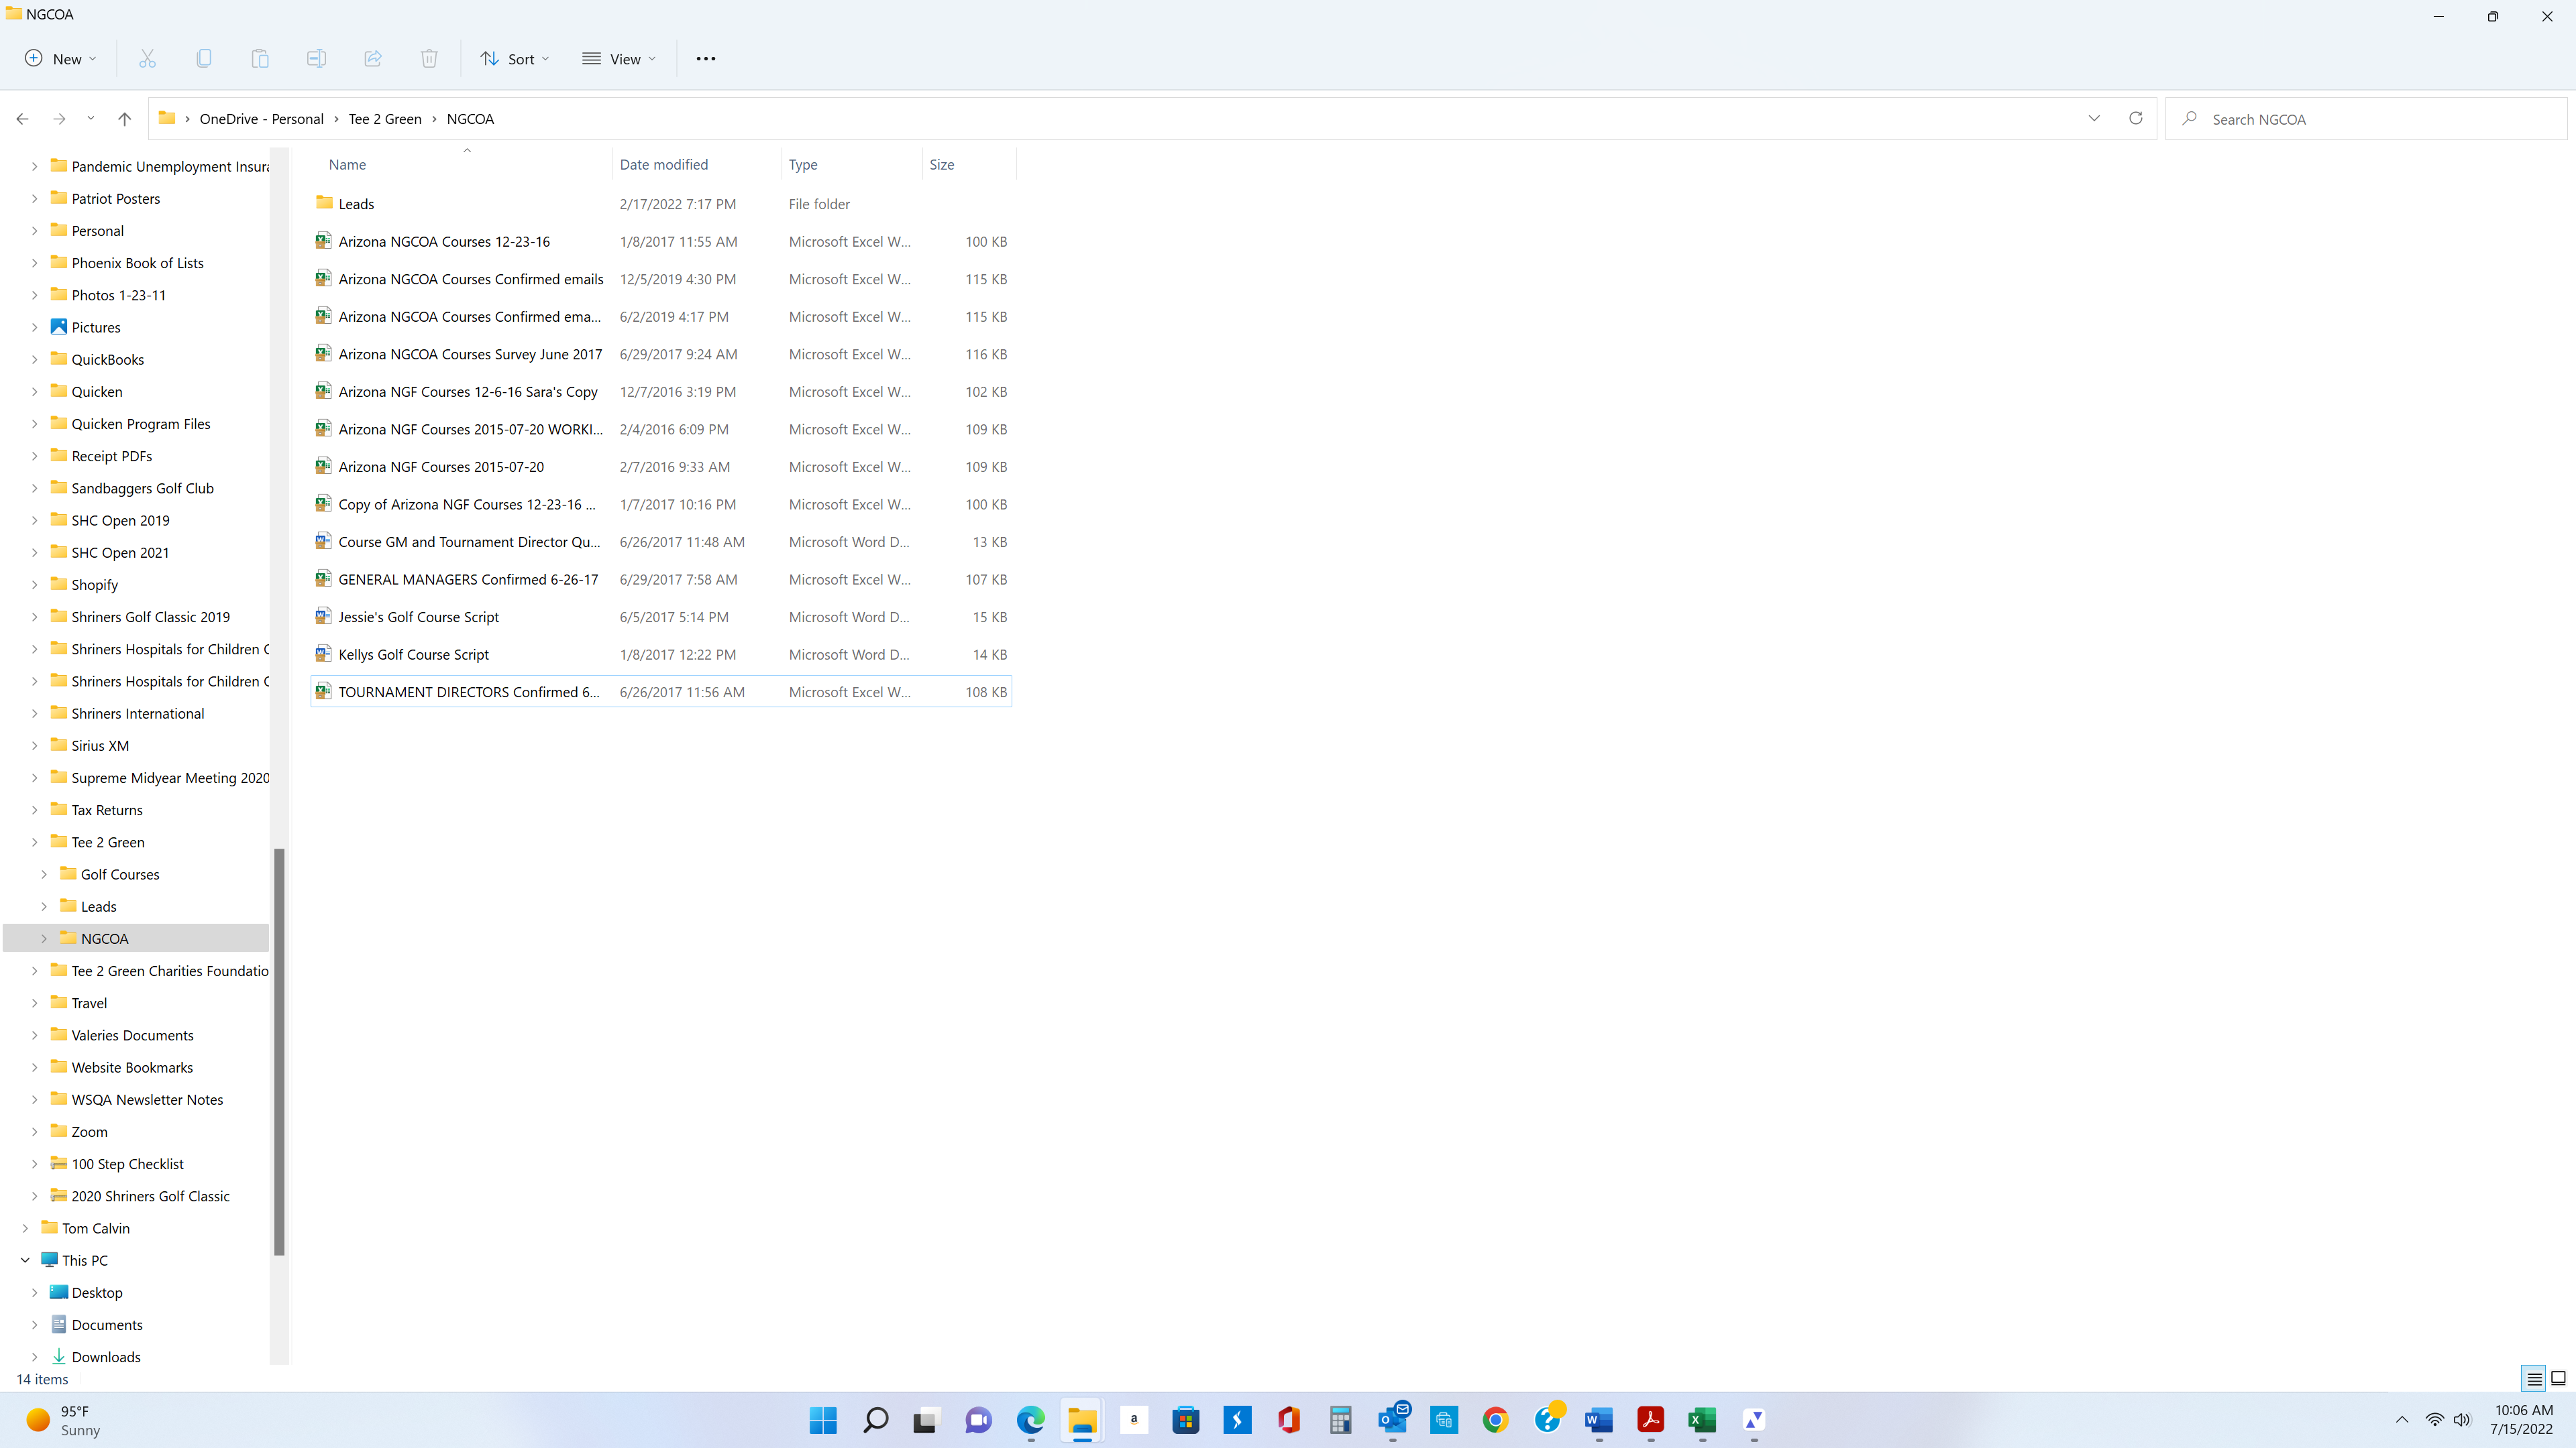
Task: Open Tee 2 Green from the breadcrumb
Action: [385, 118]
